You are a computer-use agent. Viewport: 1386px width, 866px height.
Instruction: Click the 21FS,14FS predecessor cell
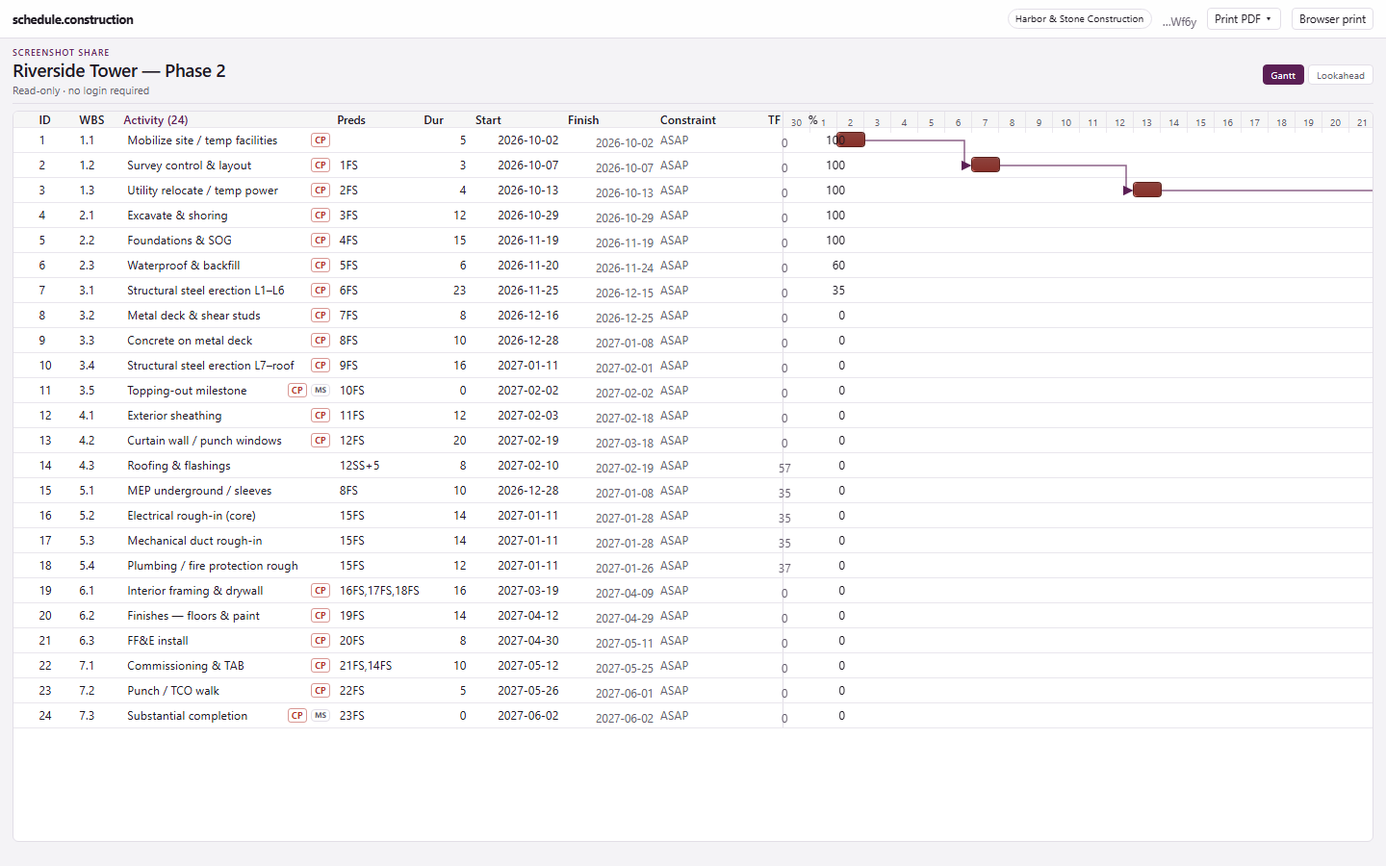[366, 666]
